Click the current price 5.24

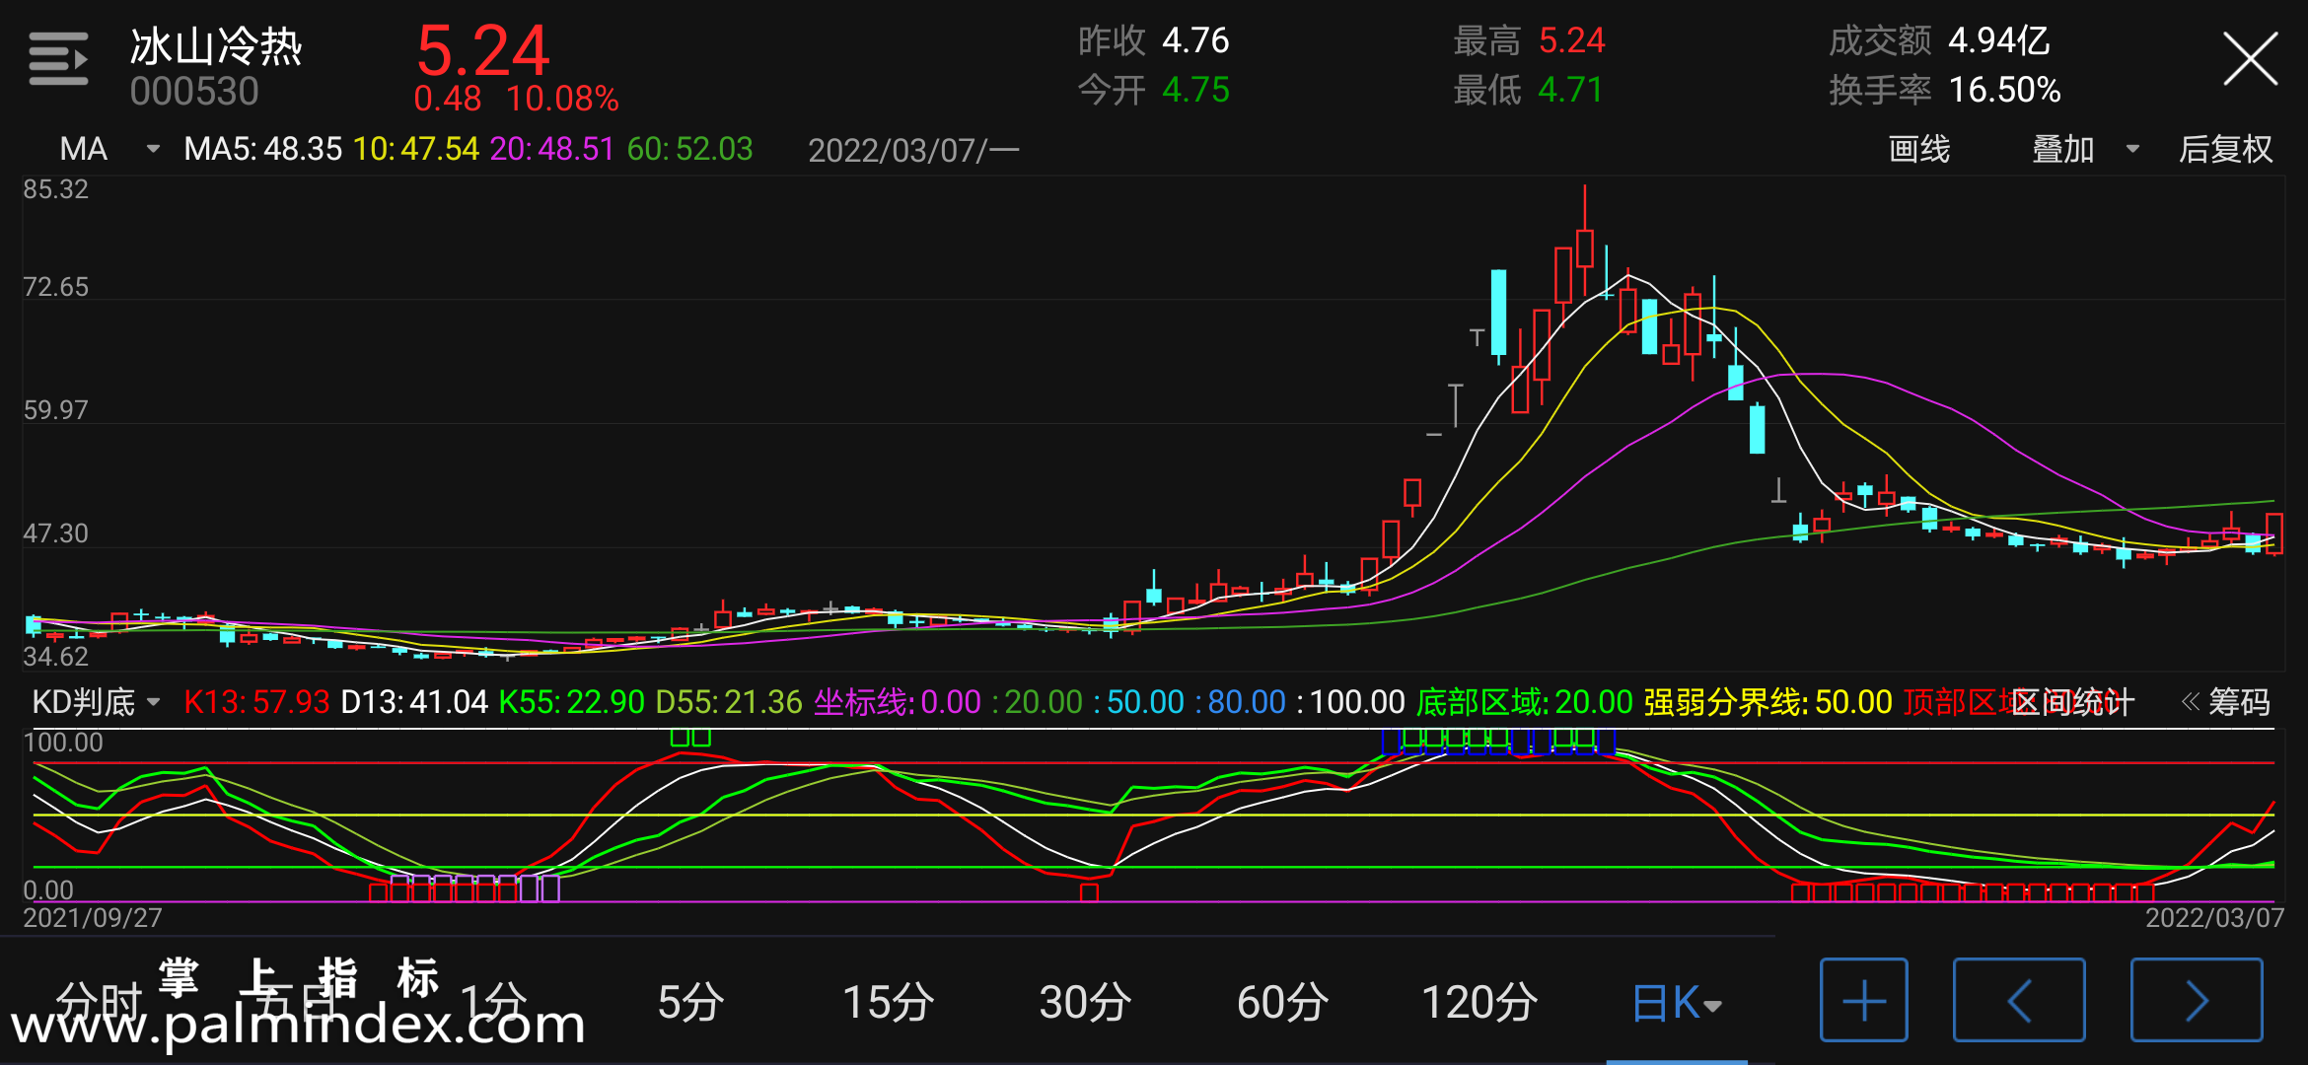(x=482, y=50)
